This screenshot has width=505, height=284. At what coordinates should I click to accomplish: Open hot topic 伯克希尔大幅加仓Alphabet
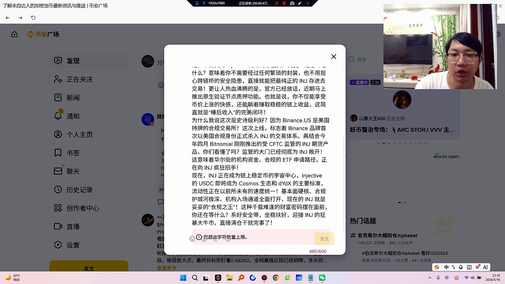tap(387, 235)
